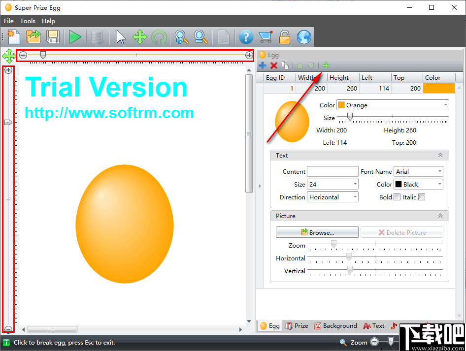This screenshot has height=351, width=466.
Task: Switch to the Background tab
Action: (x=335, y=326)
